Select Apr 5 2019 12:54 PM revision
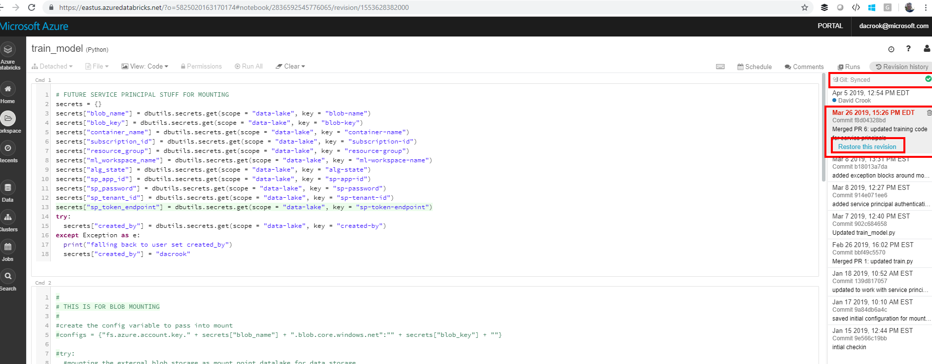Screen dimensions: 932x364 (880, 96)
